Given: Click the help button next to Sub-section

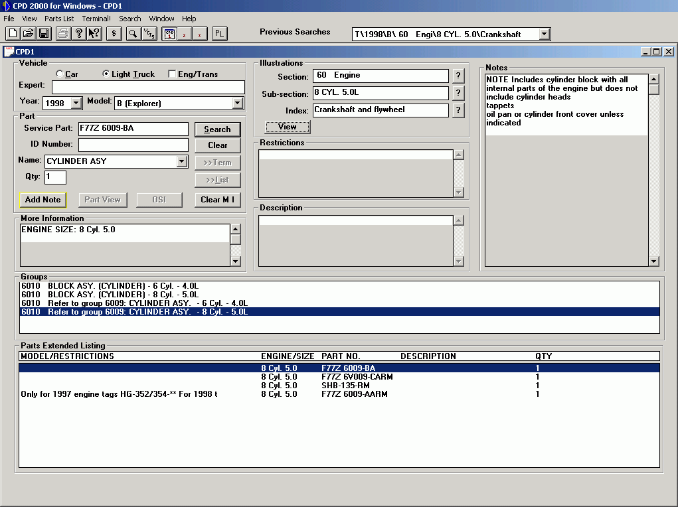Looking at the screenshot, I should point(458,93).
